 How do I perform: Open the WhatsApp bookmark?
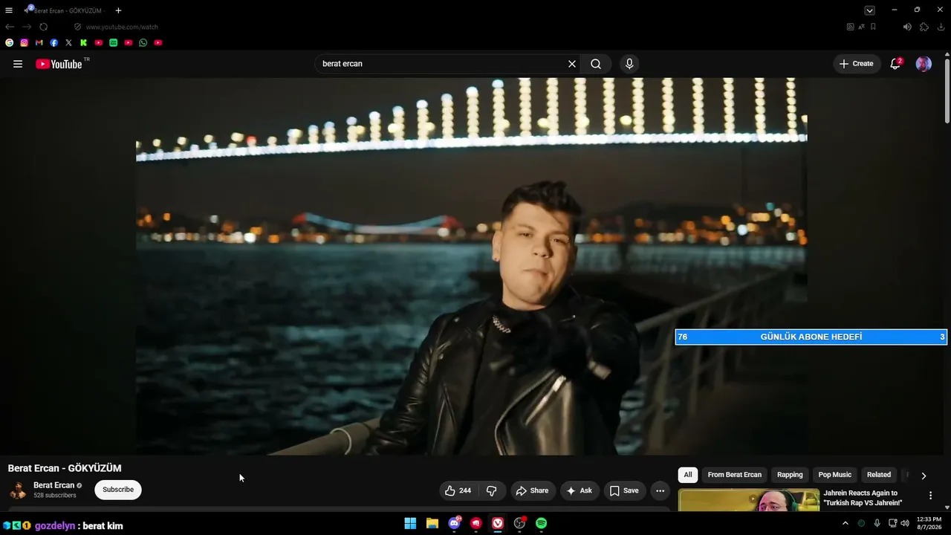pyautogui.click(x=143, y=43)
